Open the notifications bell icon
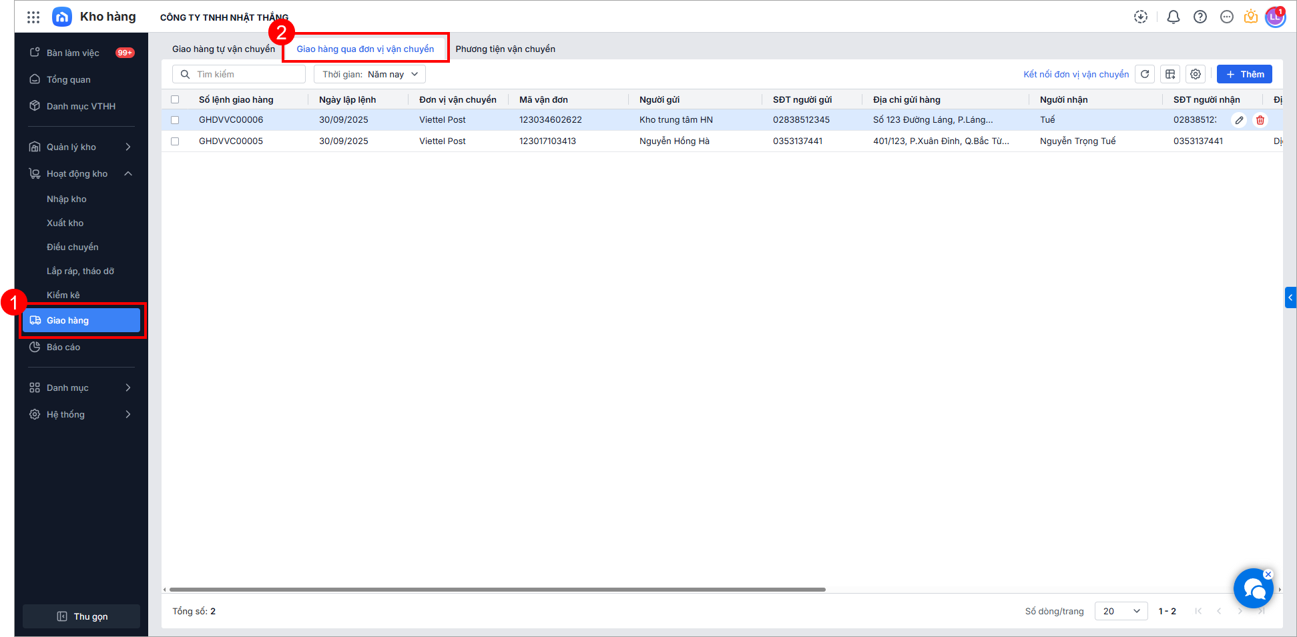Viewport: 1297px width, 637px height. [1173, 17]
